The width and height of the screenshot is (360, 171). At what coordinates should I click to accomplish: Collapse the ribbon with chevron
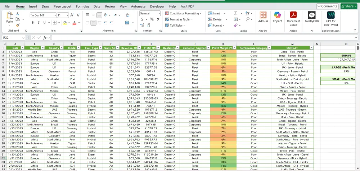pos(355,30)
